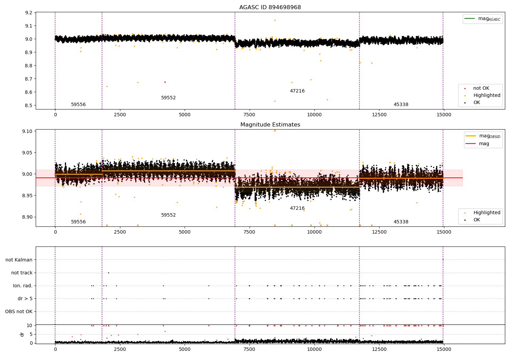Screen dimensions: 510x357
Task: Click "not OK" legend entry in AGASC plot
Action: tap(481, 88)
